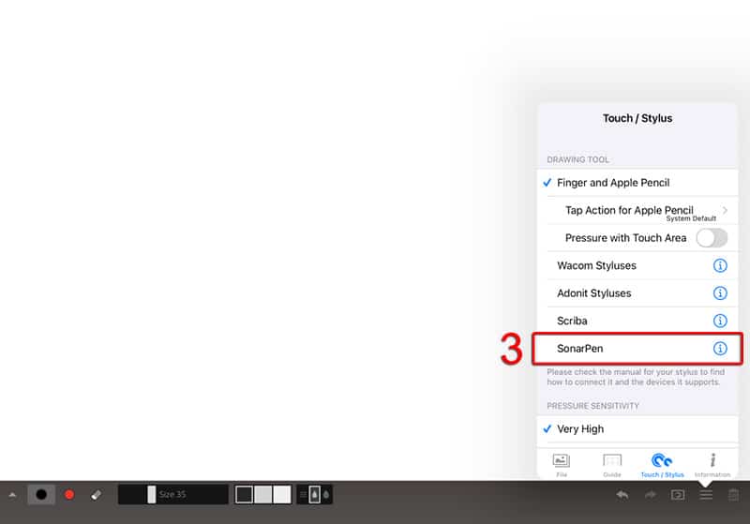Viewport: 750px width, 524px height.
Task: Open the File tab
Action: (x=562, y=464)
